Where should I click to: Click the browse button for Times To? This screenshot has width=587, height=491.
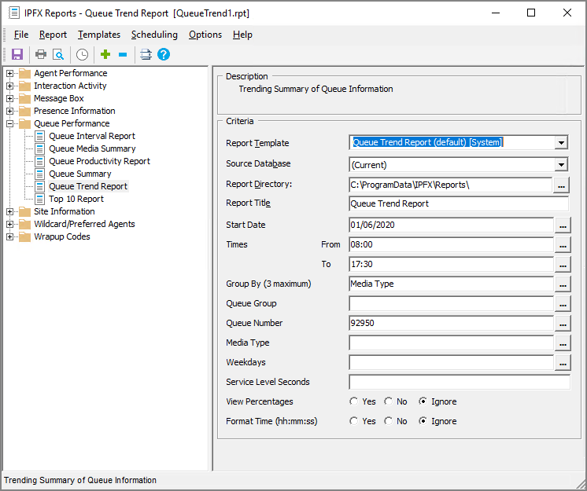563,265
